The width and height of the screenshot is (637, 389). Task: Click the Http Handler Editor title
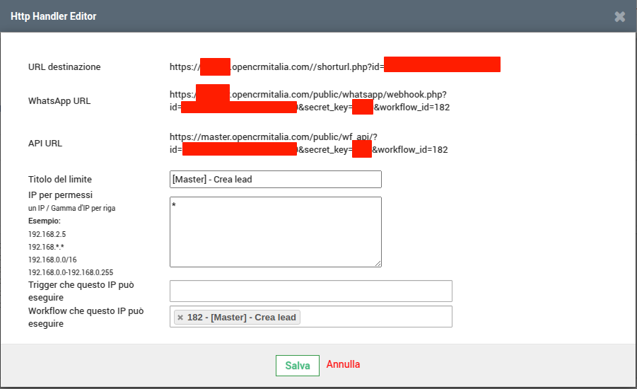[53, 16]
